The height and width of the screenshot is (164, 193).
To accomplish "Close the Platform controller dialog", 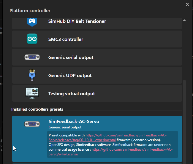I will (x=187, y=4).
